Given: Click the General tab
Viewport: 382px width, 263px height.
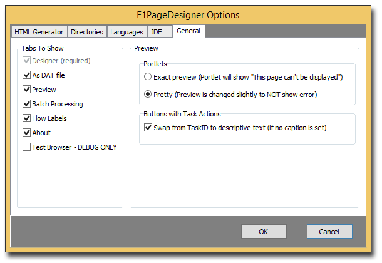Looking at the screenshot, I should pyautogui.click(x=188, y=31).
